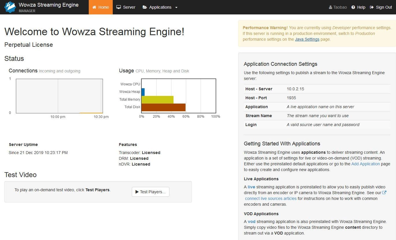Viewport: 396px width, 240px height.
Task: Open the Home tab label
Action: click(103, 7)
